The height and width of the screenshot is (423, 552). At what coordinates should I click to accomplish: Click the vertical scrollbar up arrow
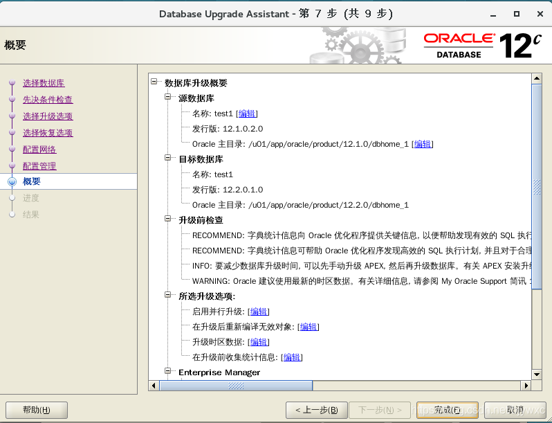tap(537, 78)
